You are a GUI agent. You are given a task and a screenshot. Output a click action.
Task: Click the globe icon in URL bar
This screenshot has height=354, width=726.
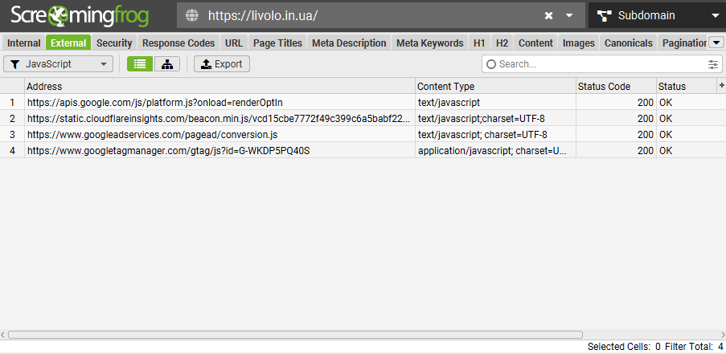point(191,15)
